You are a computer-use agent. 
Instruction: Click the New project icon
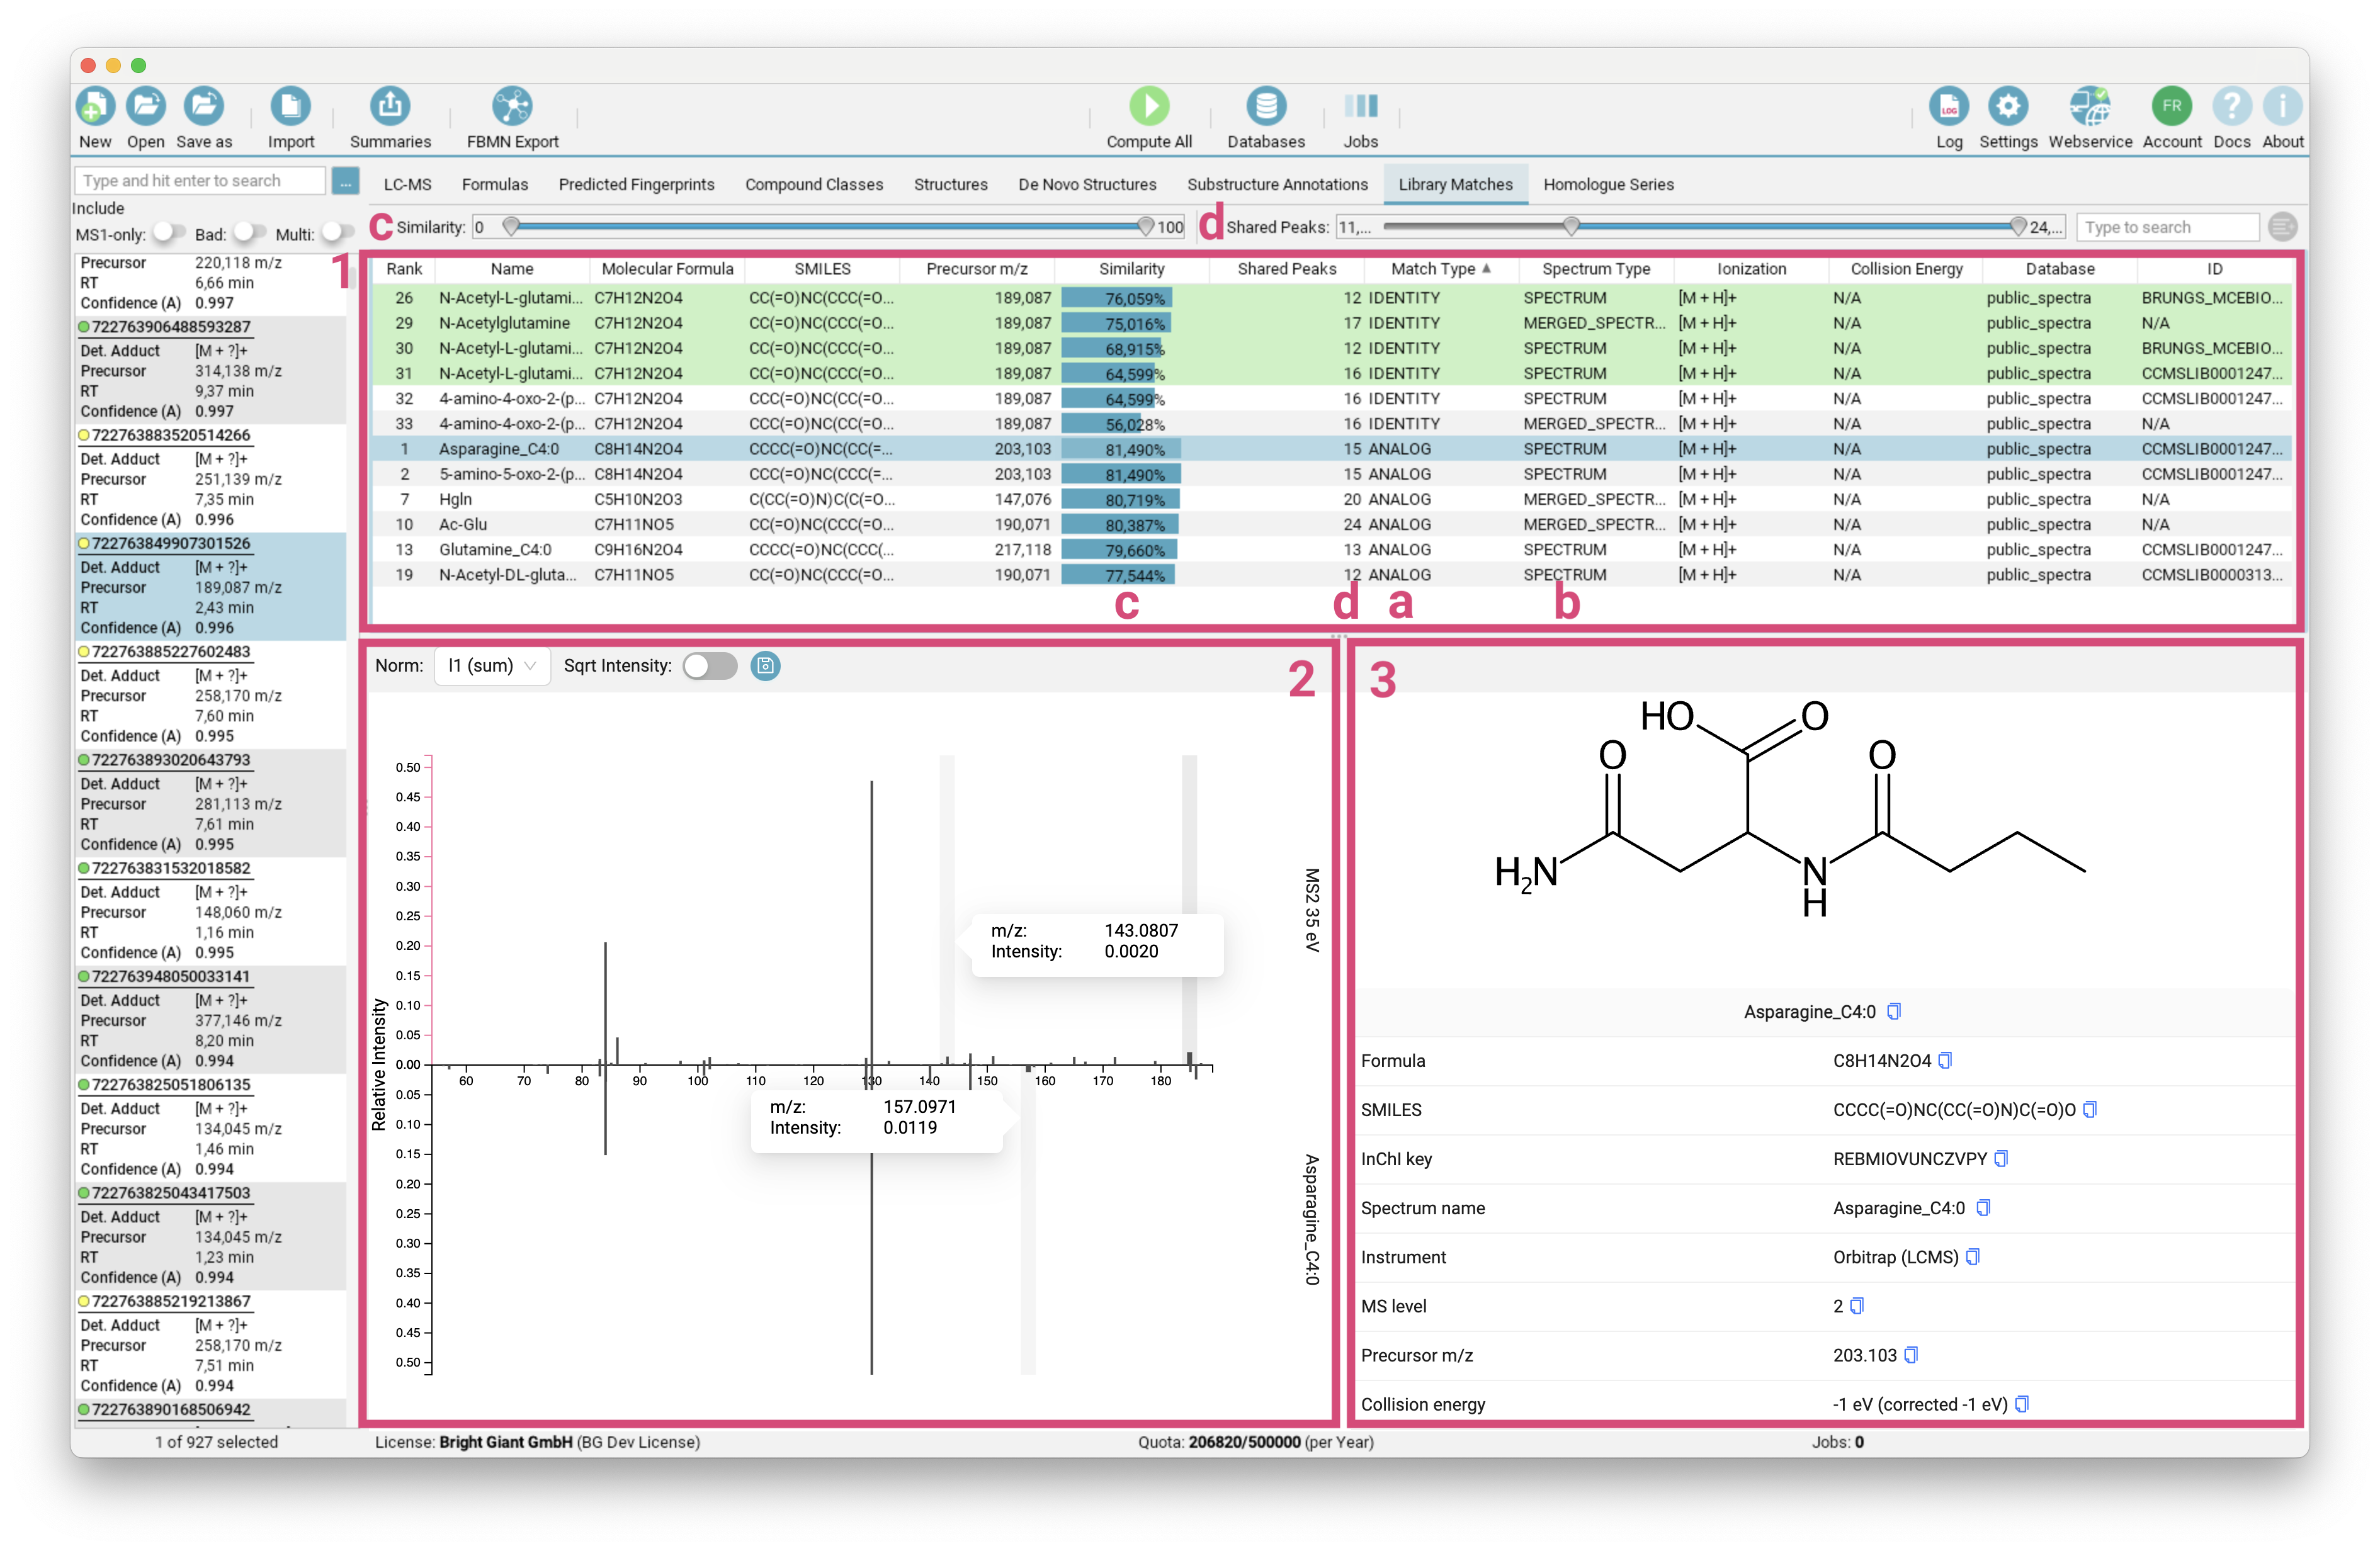[95, 105]
